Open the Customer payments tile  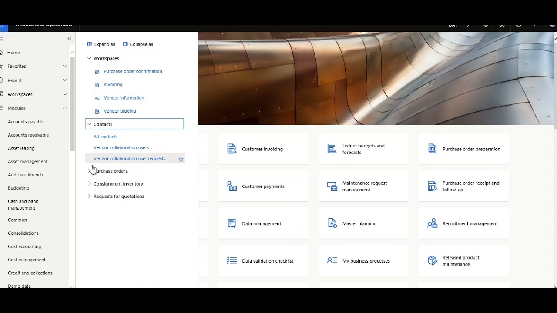click(263, 186)
